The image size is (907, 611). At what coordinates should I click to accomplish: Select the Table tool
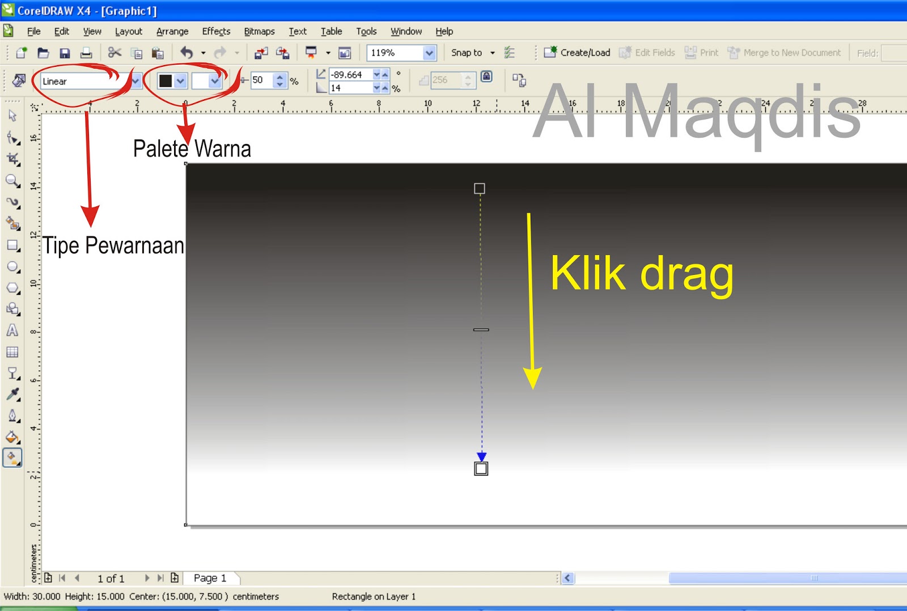tap(12, 352)
